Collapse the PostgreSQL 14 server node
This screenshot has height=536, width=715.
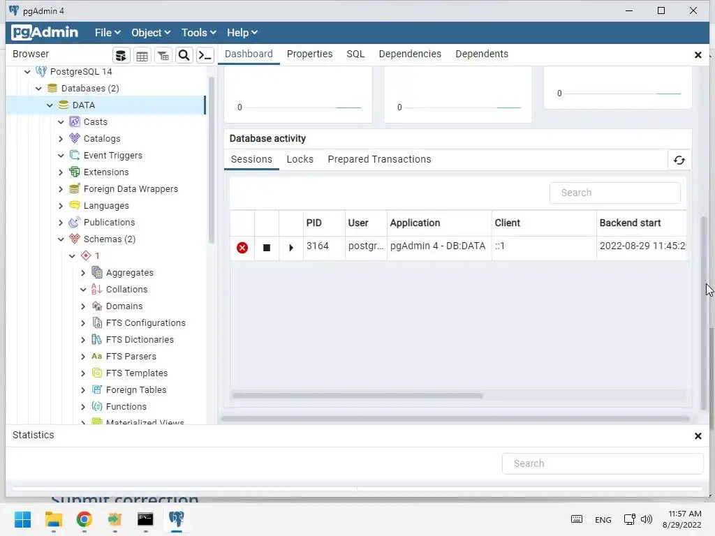27,72
